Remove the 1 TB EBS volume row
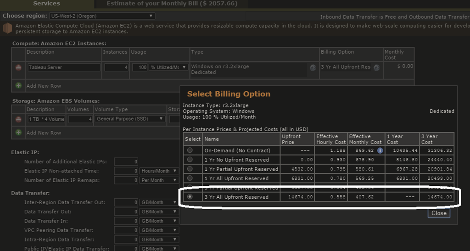The image size is (470, 251). (18, 119)
